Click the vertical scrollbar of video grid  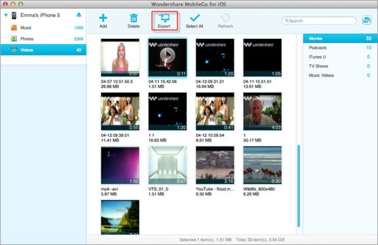pos(299,186)
